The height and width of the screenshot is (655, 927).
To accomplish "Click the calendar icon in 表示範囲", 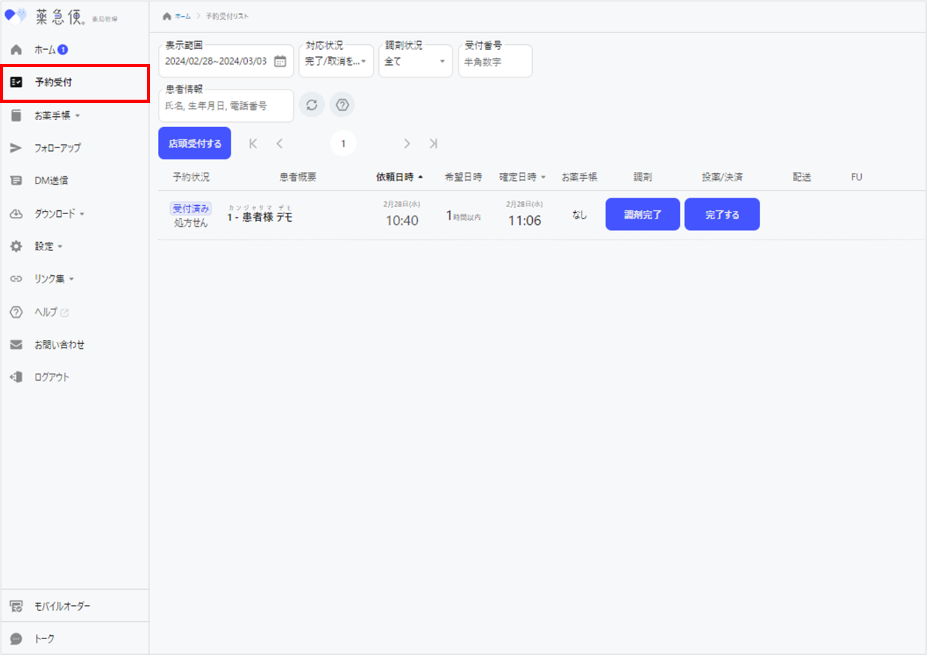I will (x=280, y=61).
